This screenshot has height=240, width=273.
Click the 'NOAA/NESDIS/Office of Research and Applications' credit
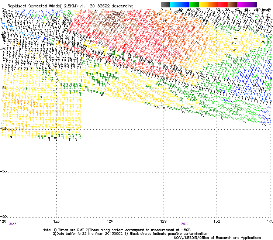[217, 238]
